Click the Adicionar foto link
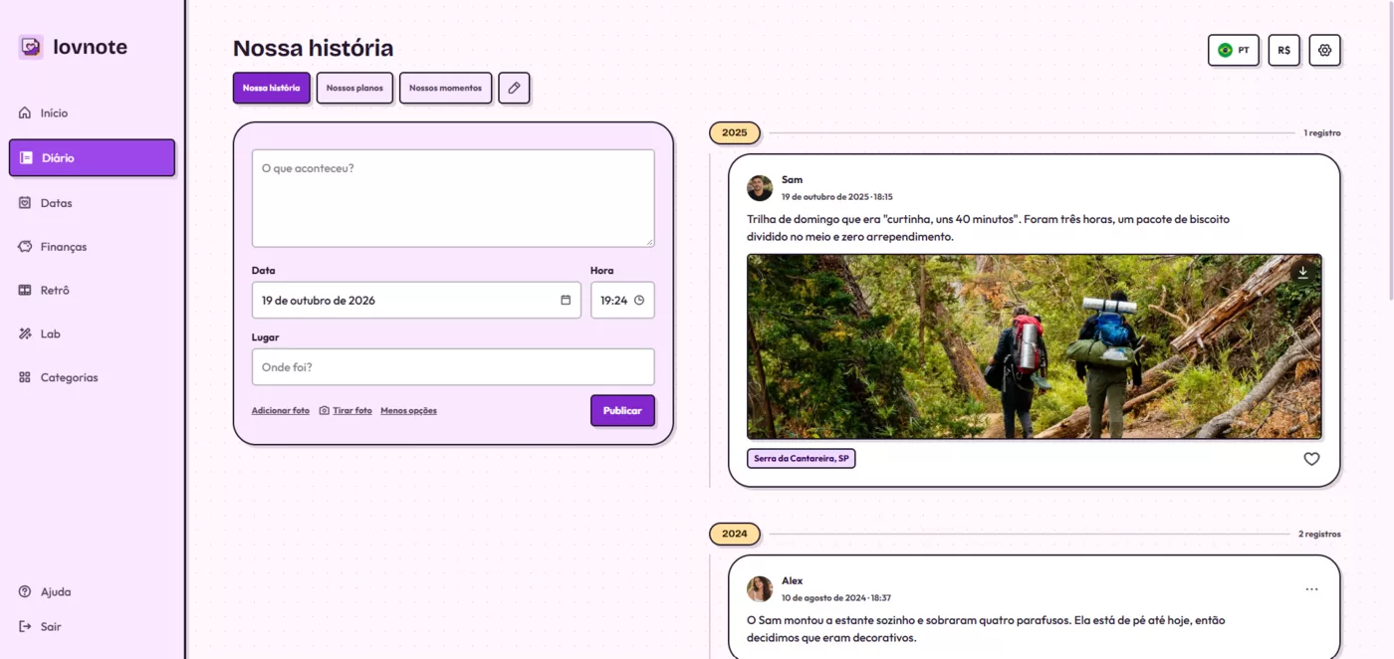The height and width of the screenshot is (659, 1394). [x=281, y=411]
